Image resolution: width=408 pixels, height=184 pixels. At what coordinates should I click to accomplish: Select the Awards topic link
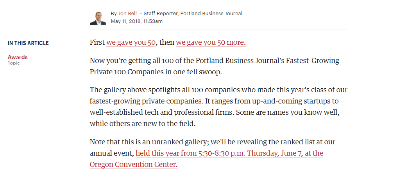(18, 57)
